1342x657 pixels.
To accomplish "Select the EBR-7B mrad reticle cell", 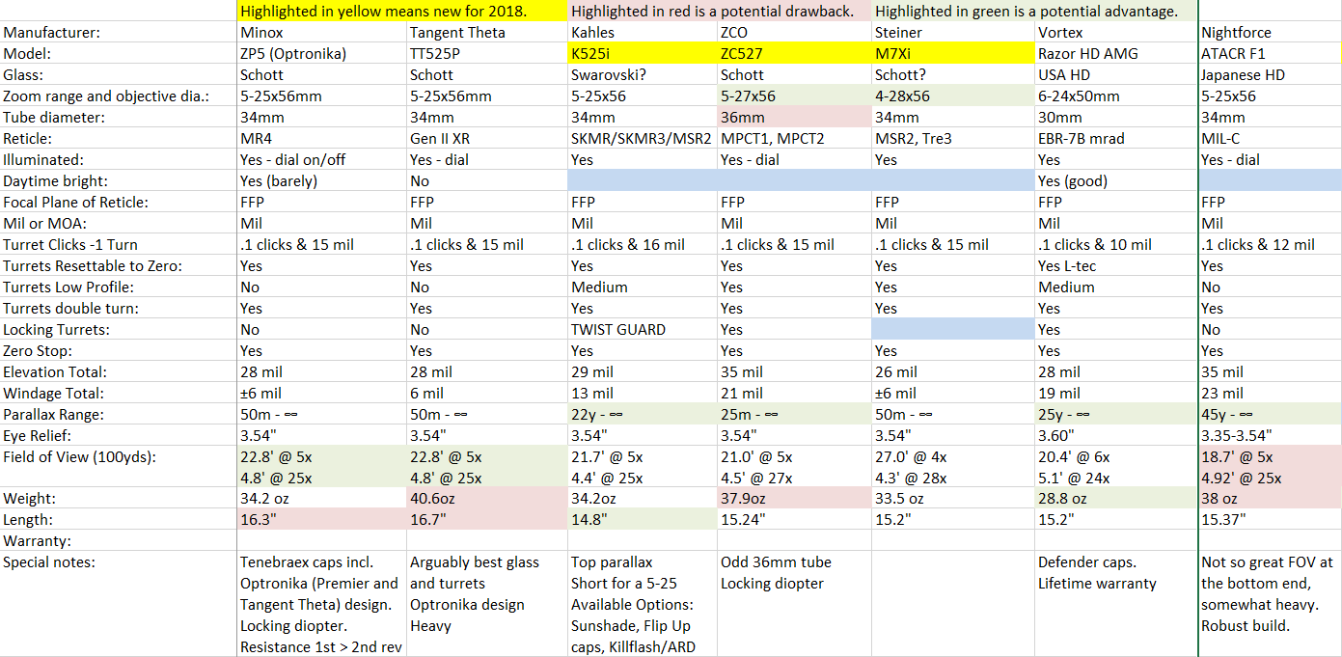I will click(1081, 139).
